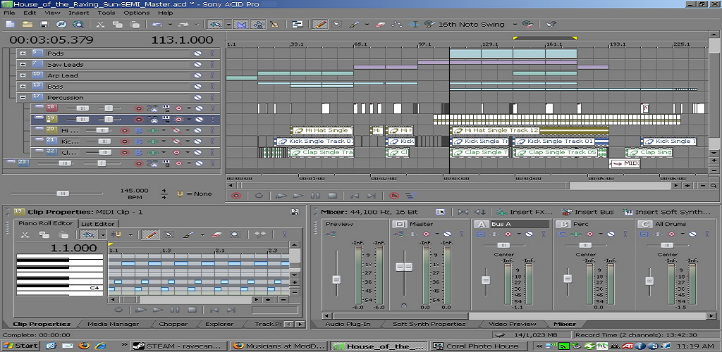Image resolution: width=722 pixels, height=352 pixels.
Task: Click the Undo arrow in the main toolbar
Action: click(156, 24)
